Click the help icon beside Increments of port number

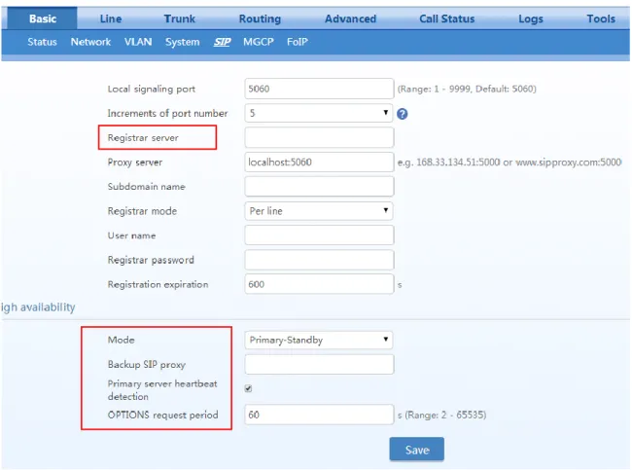click(x=402, y=114)
